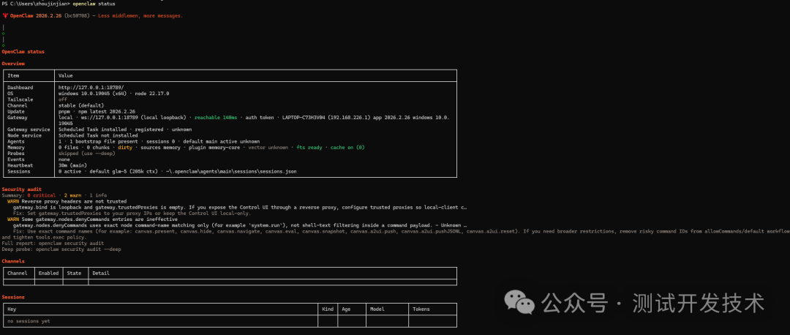Click the 'Channel' label in Overview table
790x335 pixels.
coord(17,105)
